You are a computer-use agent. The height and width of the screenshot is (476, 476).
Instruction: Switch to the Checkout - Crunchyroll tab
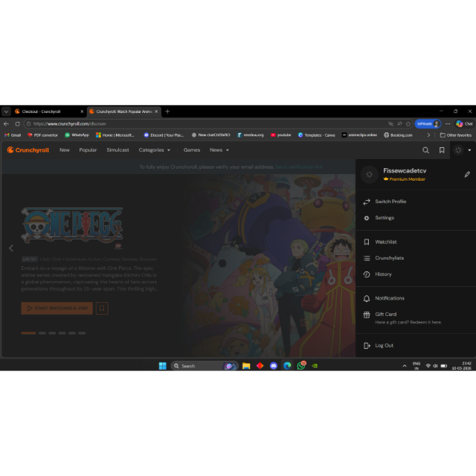(45, 112)
